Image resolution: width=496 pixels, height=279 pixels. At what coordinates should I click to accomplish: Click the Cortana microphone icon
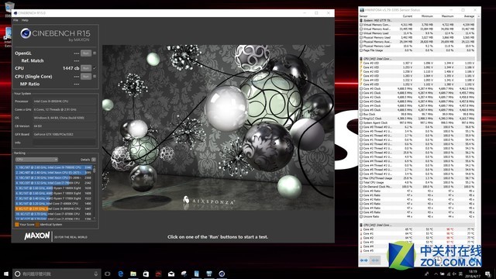[x=96, y=274]
